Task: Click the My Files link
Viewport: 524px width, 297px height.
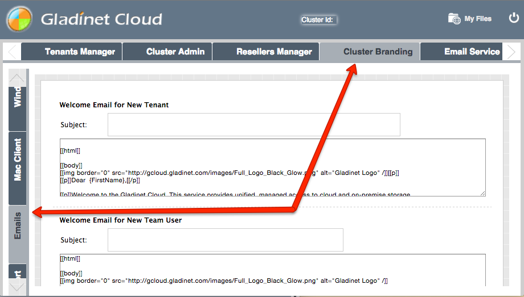Action: click(x=478, y=19)
